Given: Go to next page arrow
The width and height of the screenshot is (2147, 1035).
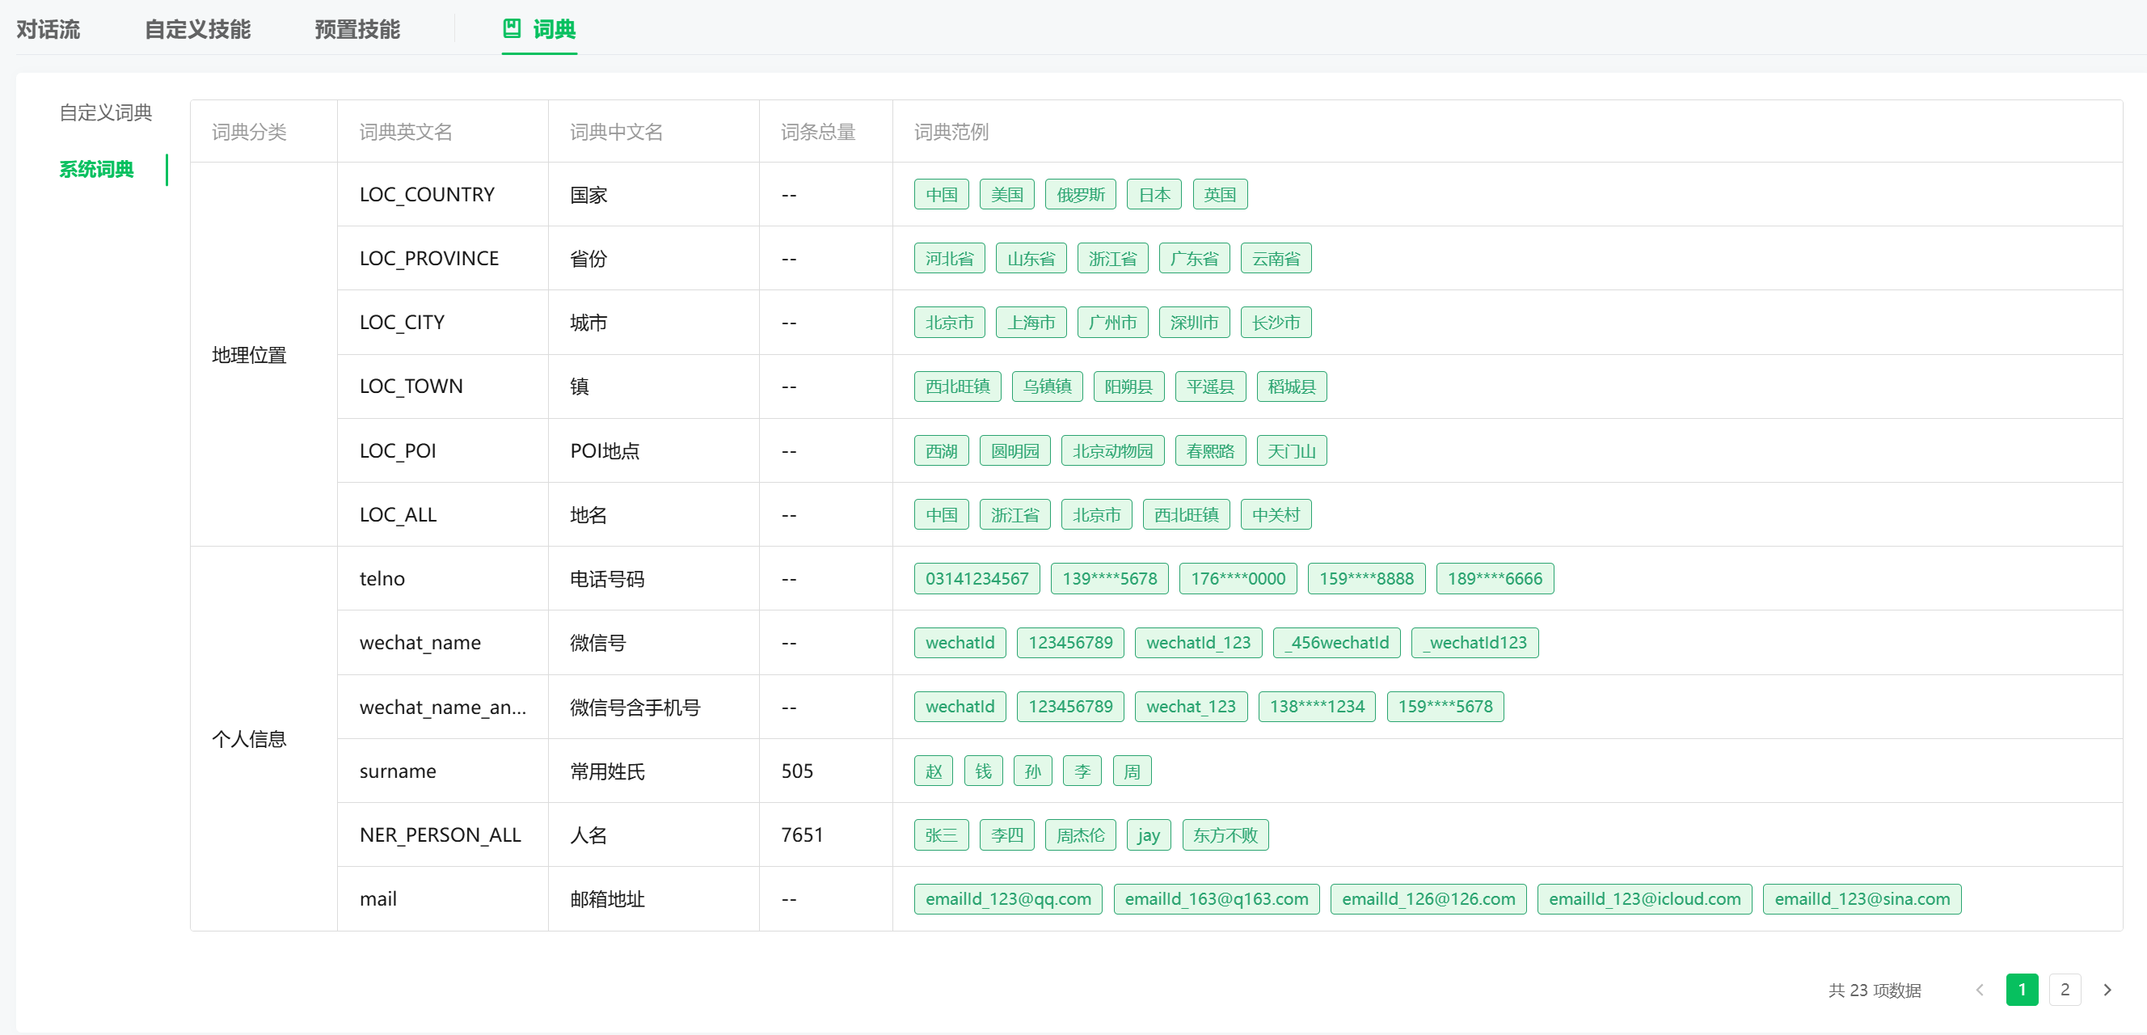Looking at the screenshot, I should click(2107, 990).
